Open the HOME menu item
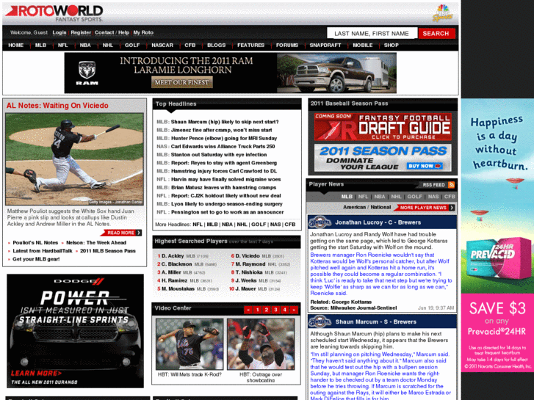This screenshot has height=400, width=534. click(15, 46)
